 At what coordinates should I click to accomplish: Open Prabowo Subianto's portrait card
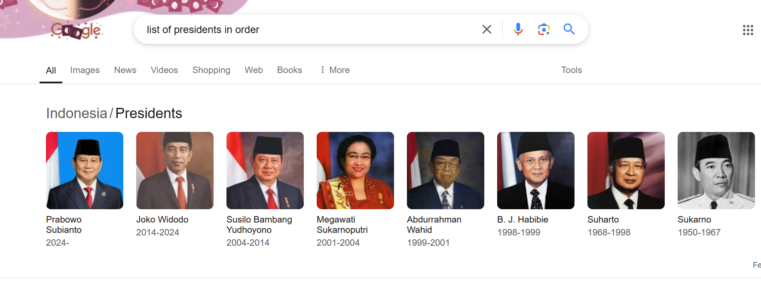[x=85, y=171]
